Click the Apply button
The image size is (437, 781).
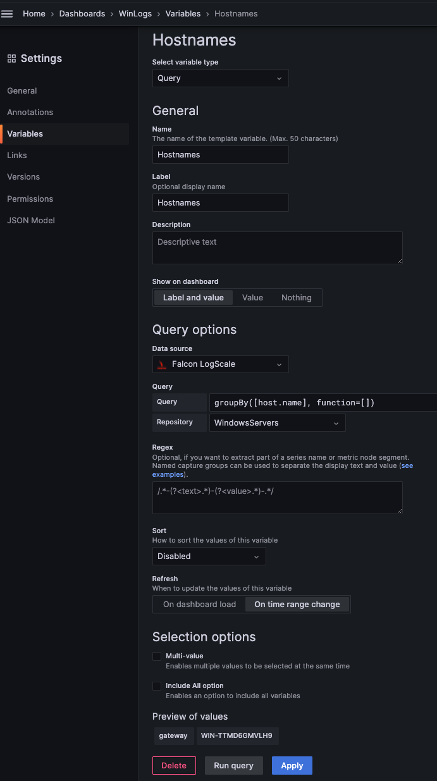point(292,766)
